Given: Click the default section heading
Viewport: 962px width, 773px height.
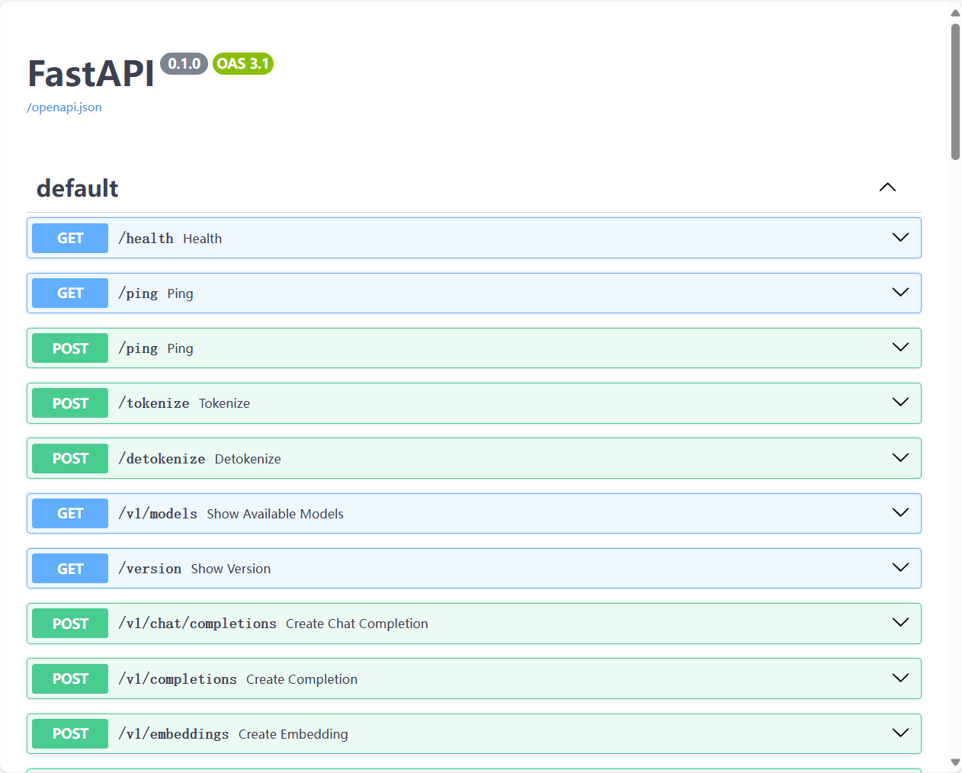Looking at the screenshot, I should tap(77, 188).
